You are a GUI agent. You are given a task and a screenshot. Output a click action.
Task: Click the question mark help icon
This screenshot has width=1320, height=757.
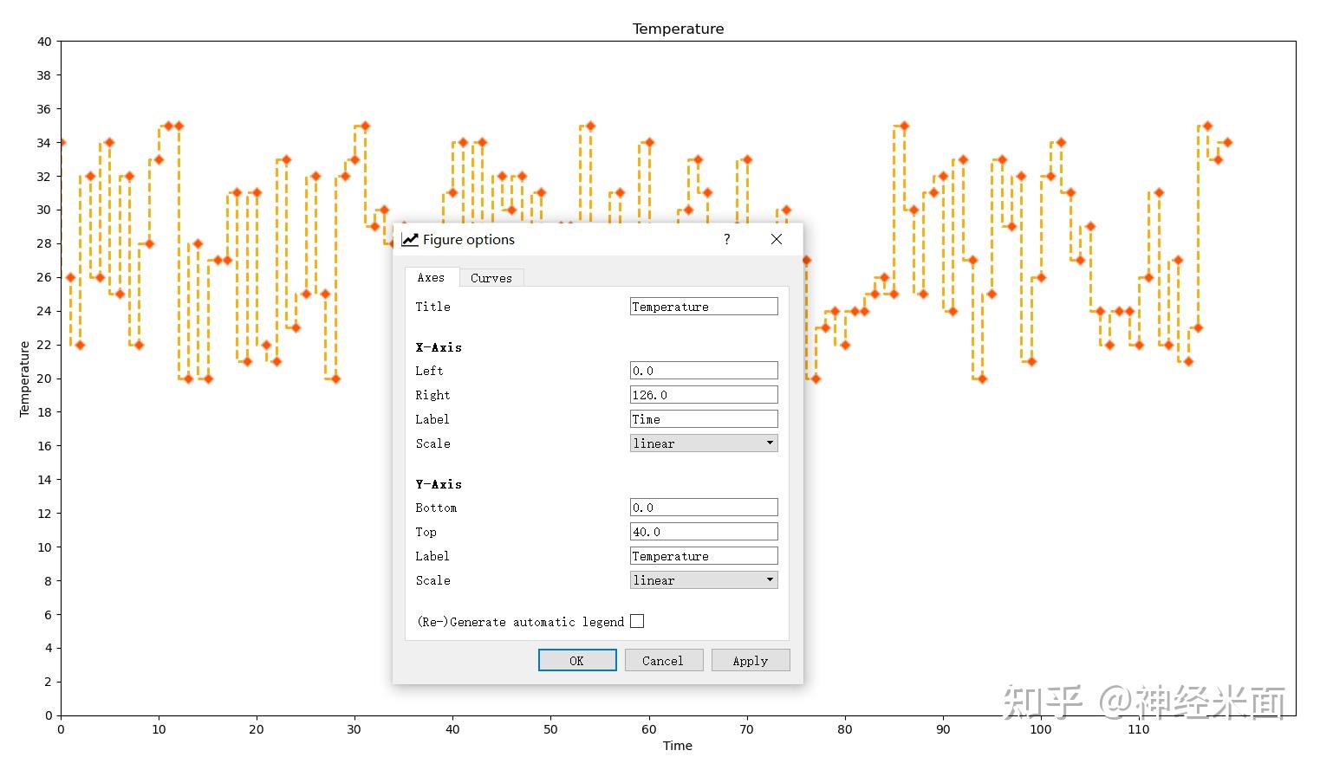point(726,239)
